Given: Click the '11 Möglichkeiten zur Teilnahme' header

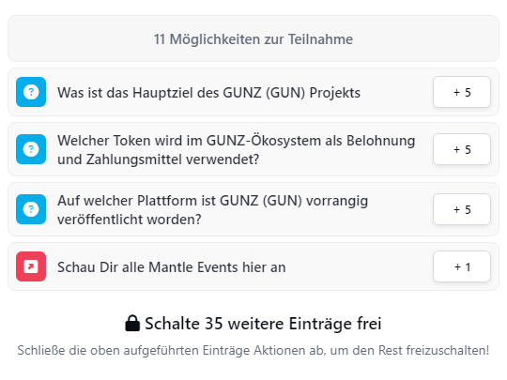Looking at the screenshot, I should pos(253,38).
